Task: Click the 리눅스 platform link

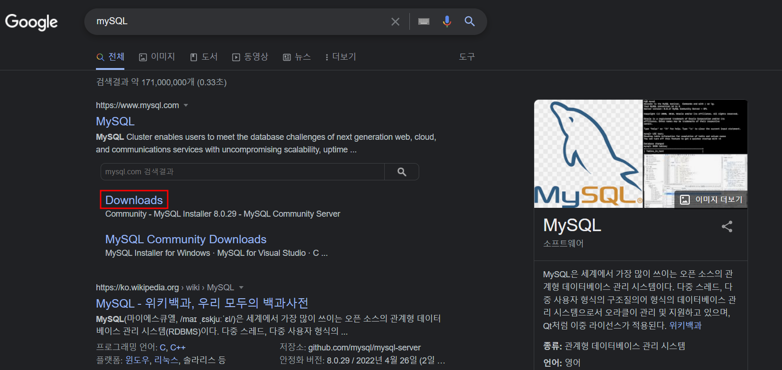Action: (x=167, y=360)
